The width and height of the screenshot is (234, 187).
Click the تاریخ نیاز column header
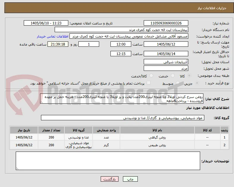point(24,130)
